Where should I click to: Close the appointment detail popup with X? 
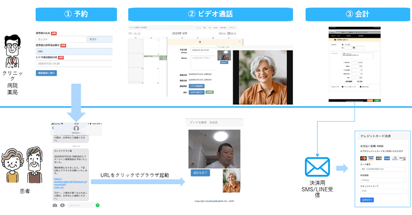[x=240, y=42]
